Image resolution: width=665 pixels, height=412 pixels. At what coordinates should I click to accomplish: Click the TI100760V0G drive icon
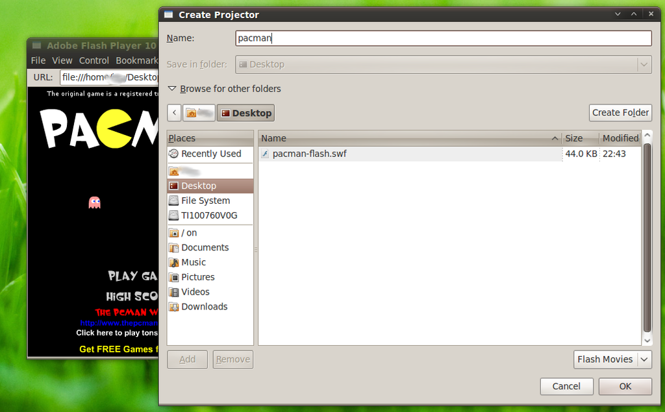click(173, 215)
